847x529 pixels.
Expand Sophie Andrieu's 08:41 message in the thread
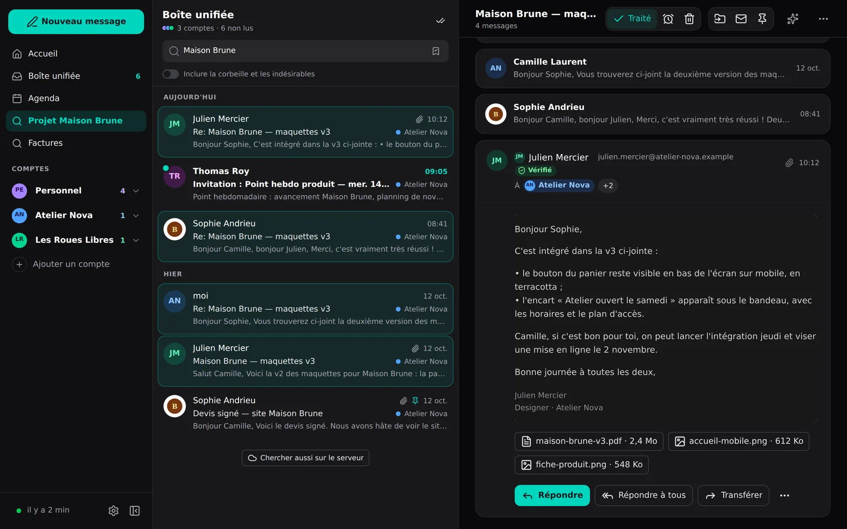[653, 114]
